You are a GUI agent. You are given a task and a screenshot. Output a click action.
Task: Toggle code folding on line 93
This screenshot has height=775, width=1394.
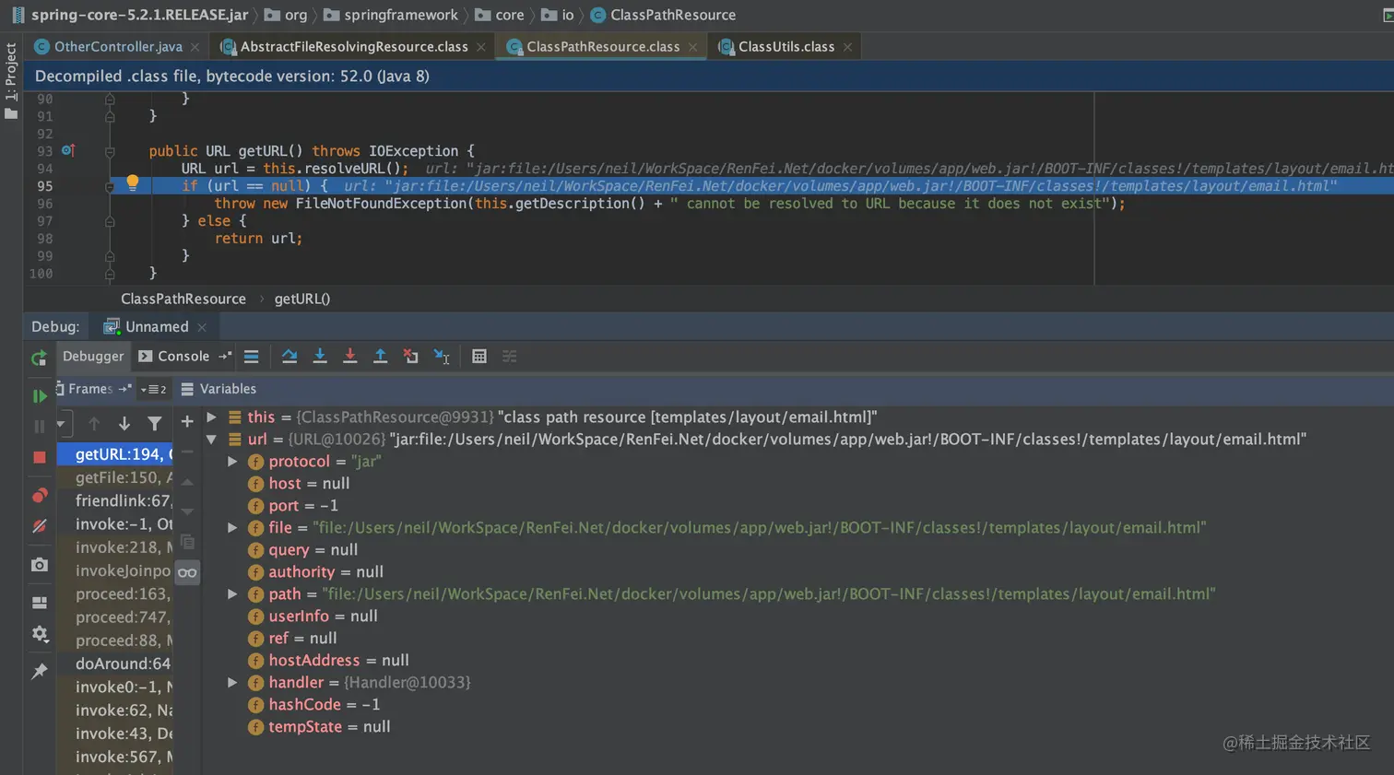pyautogui.click(x=110, y=151)
